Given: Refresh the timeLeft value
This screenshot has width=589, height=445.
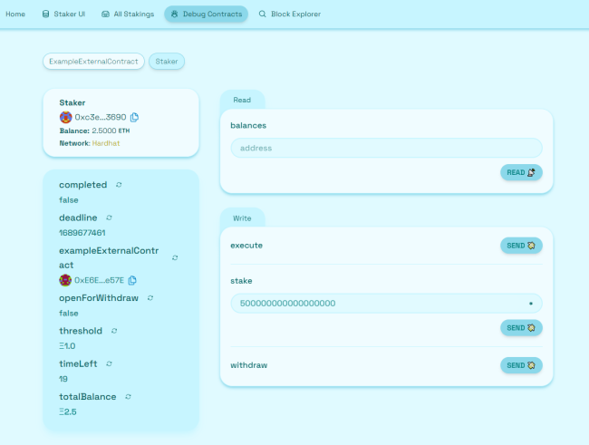Looking at the screenshot, I should (109, 363).
